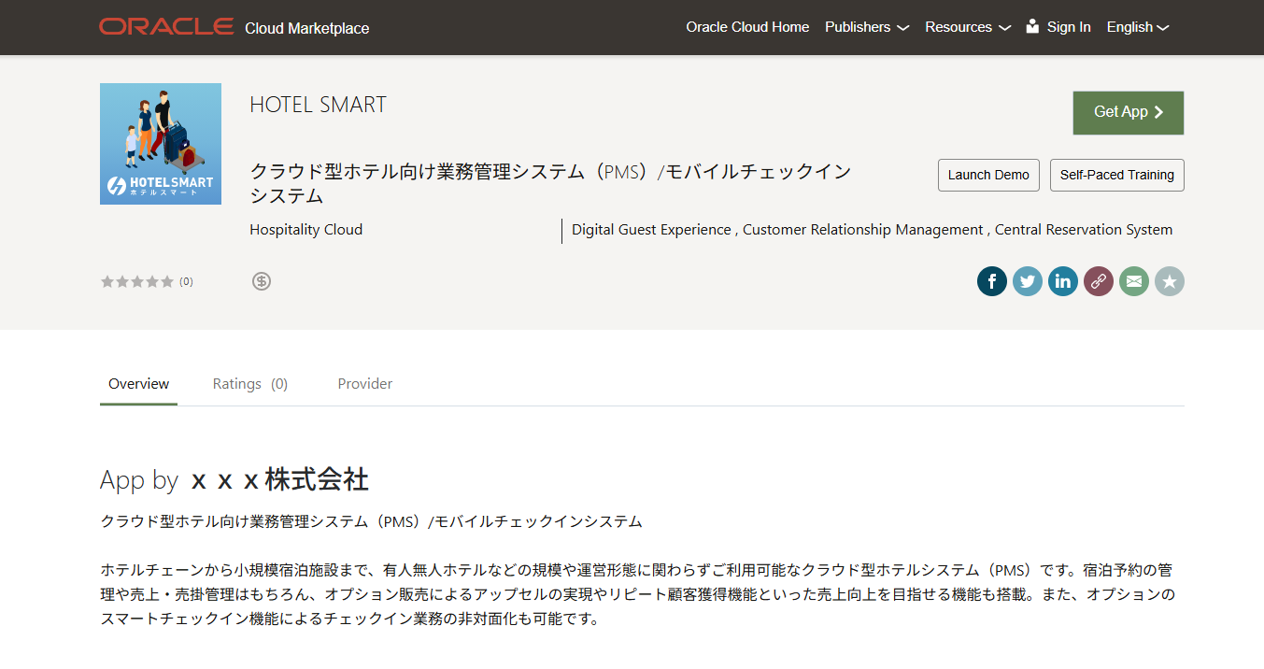Screen dimensions: 1264x669
Task: Share the listing by email icon
Action: (1133, 281)
